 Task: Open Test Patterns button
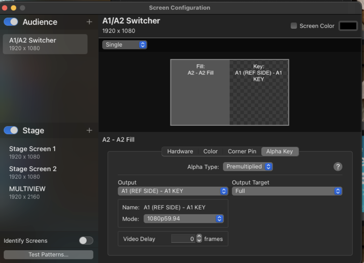tap(48, 254)
